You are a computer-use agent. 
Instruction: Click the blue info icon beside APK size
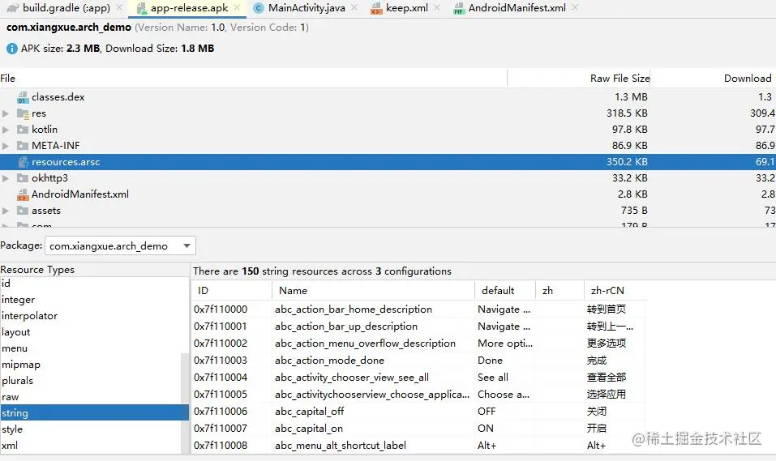12,49
